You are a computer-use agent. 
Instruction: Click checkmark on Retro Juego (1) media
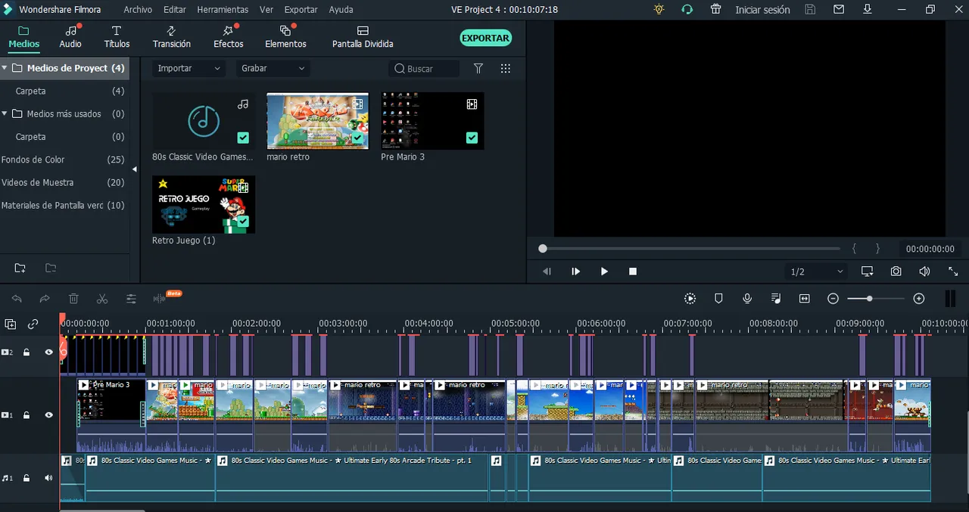coord(243,222)
